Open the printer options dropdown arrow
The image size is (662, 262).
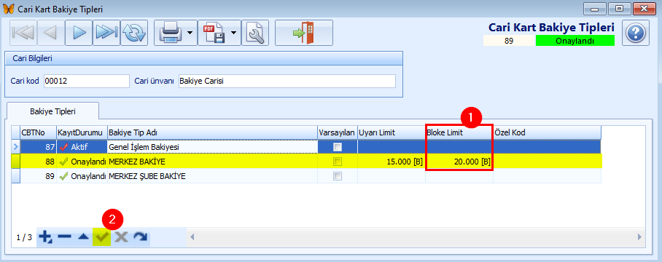191,33
